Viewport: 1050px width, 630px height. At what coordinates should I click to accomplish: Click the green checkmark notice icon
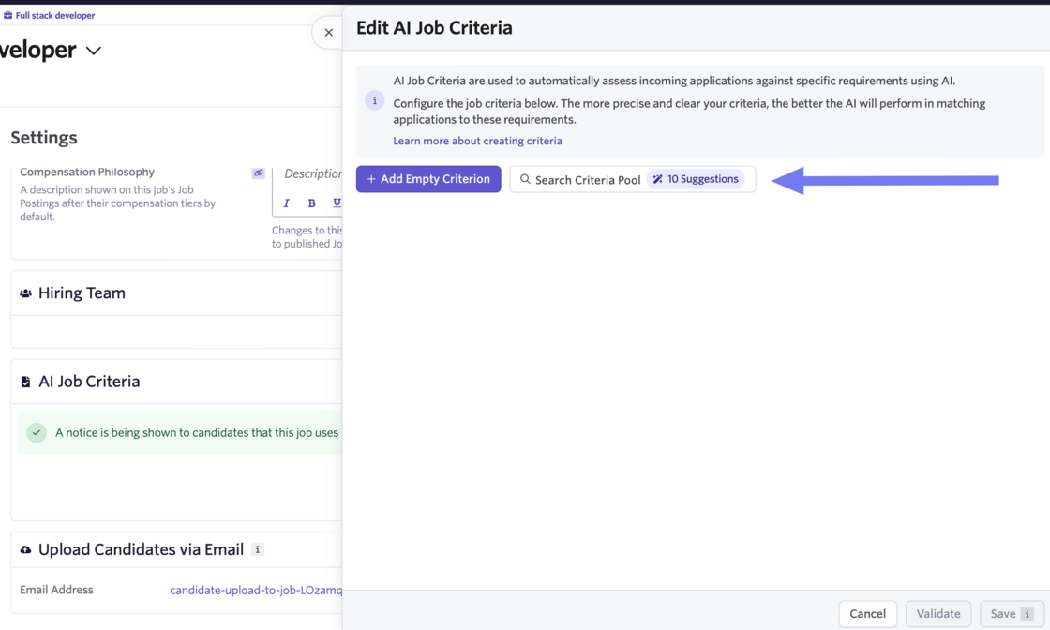point(37,433)
